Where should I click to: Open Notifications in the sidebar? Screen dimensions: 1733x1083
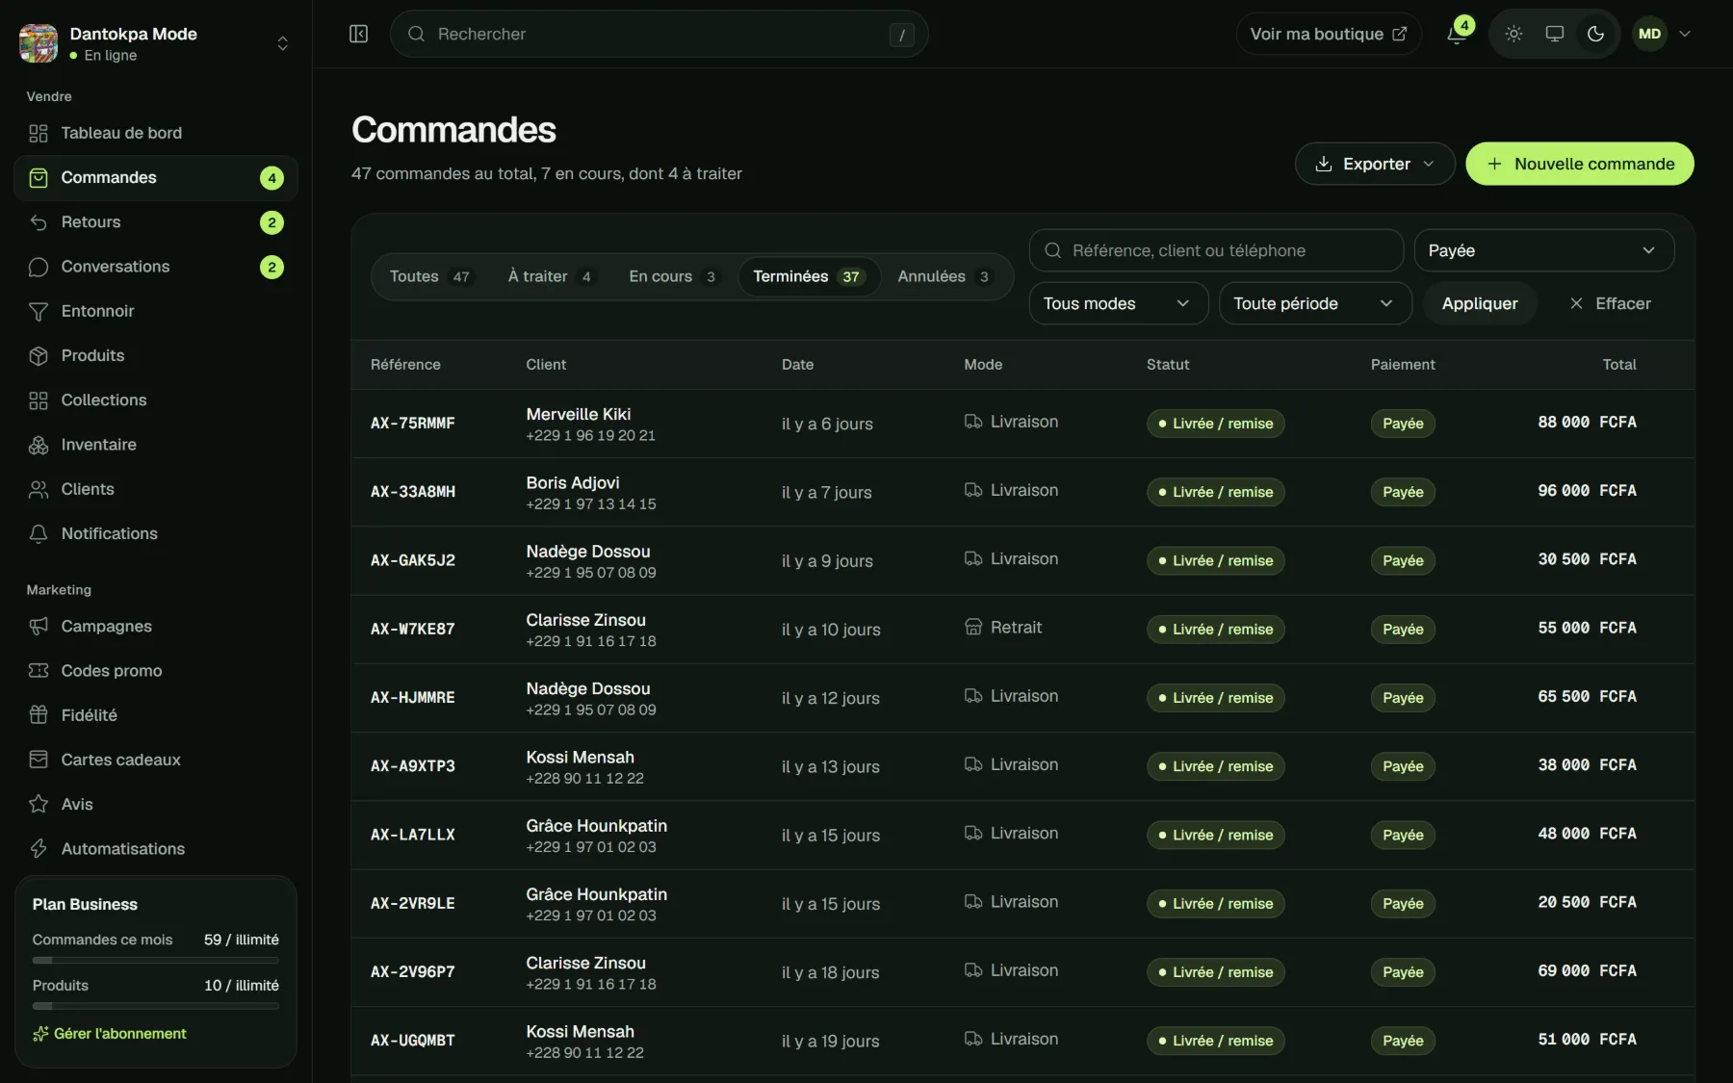pos(156,533)
